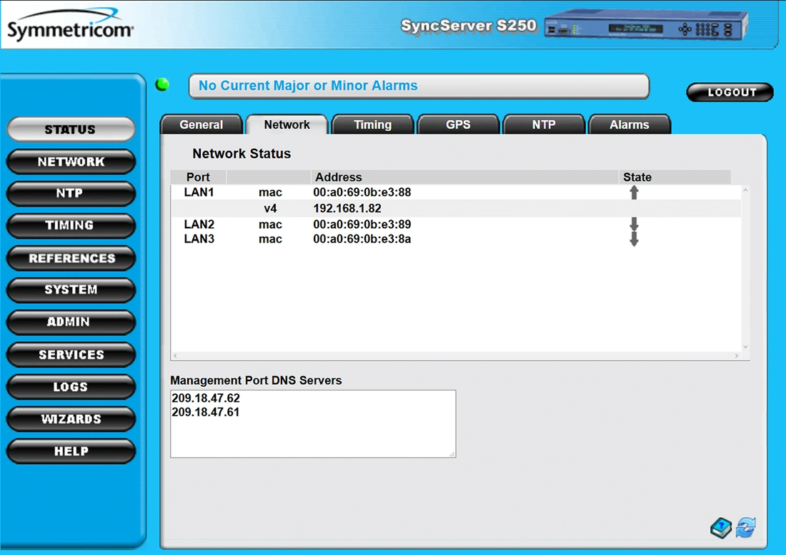Click DNS server entry 209.18.47.62
The height and width of the screenshot is (555, 786).
point(206,398)
